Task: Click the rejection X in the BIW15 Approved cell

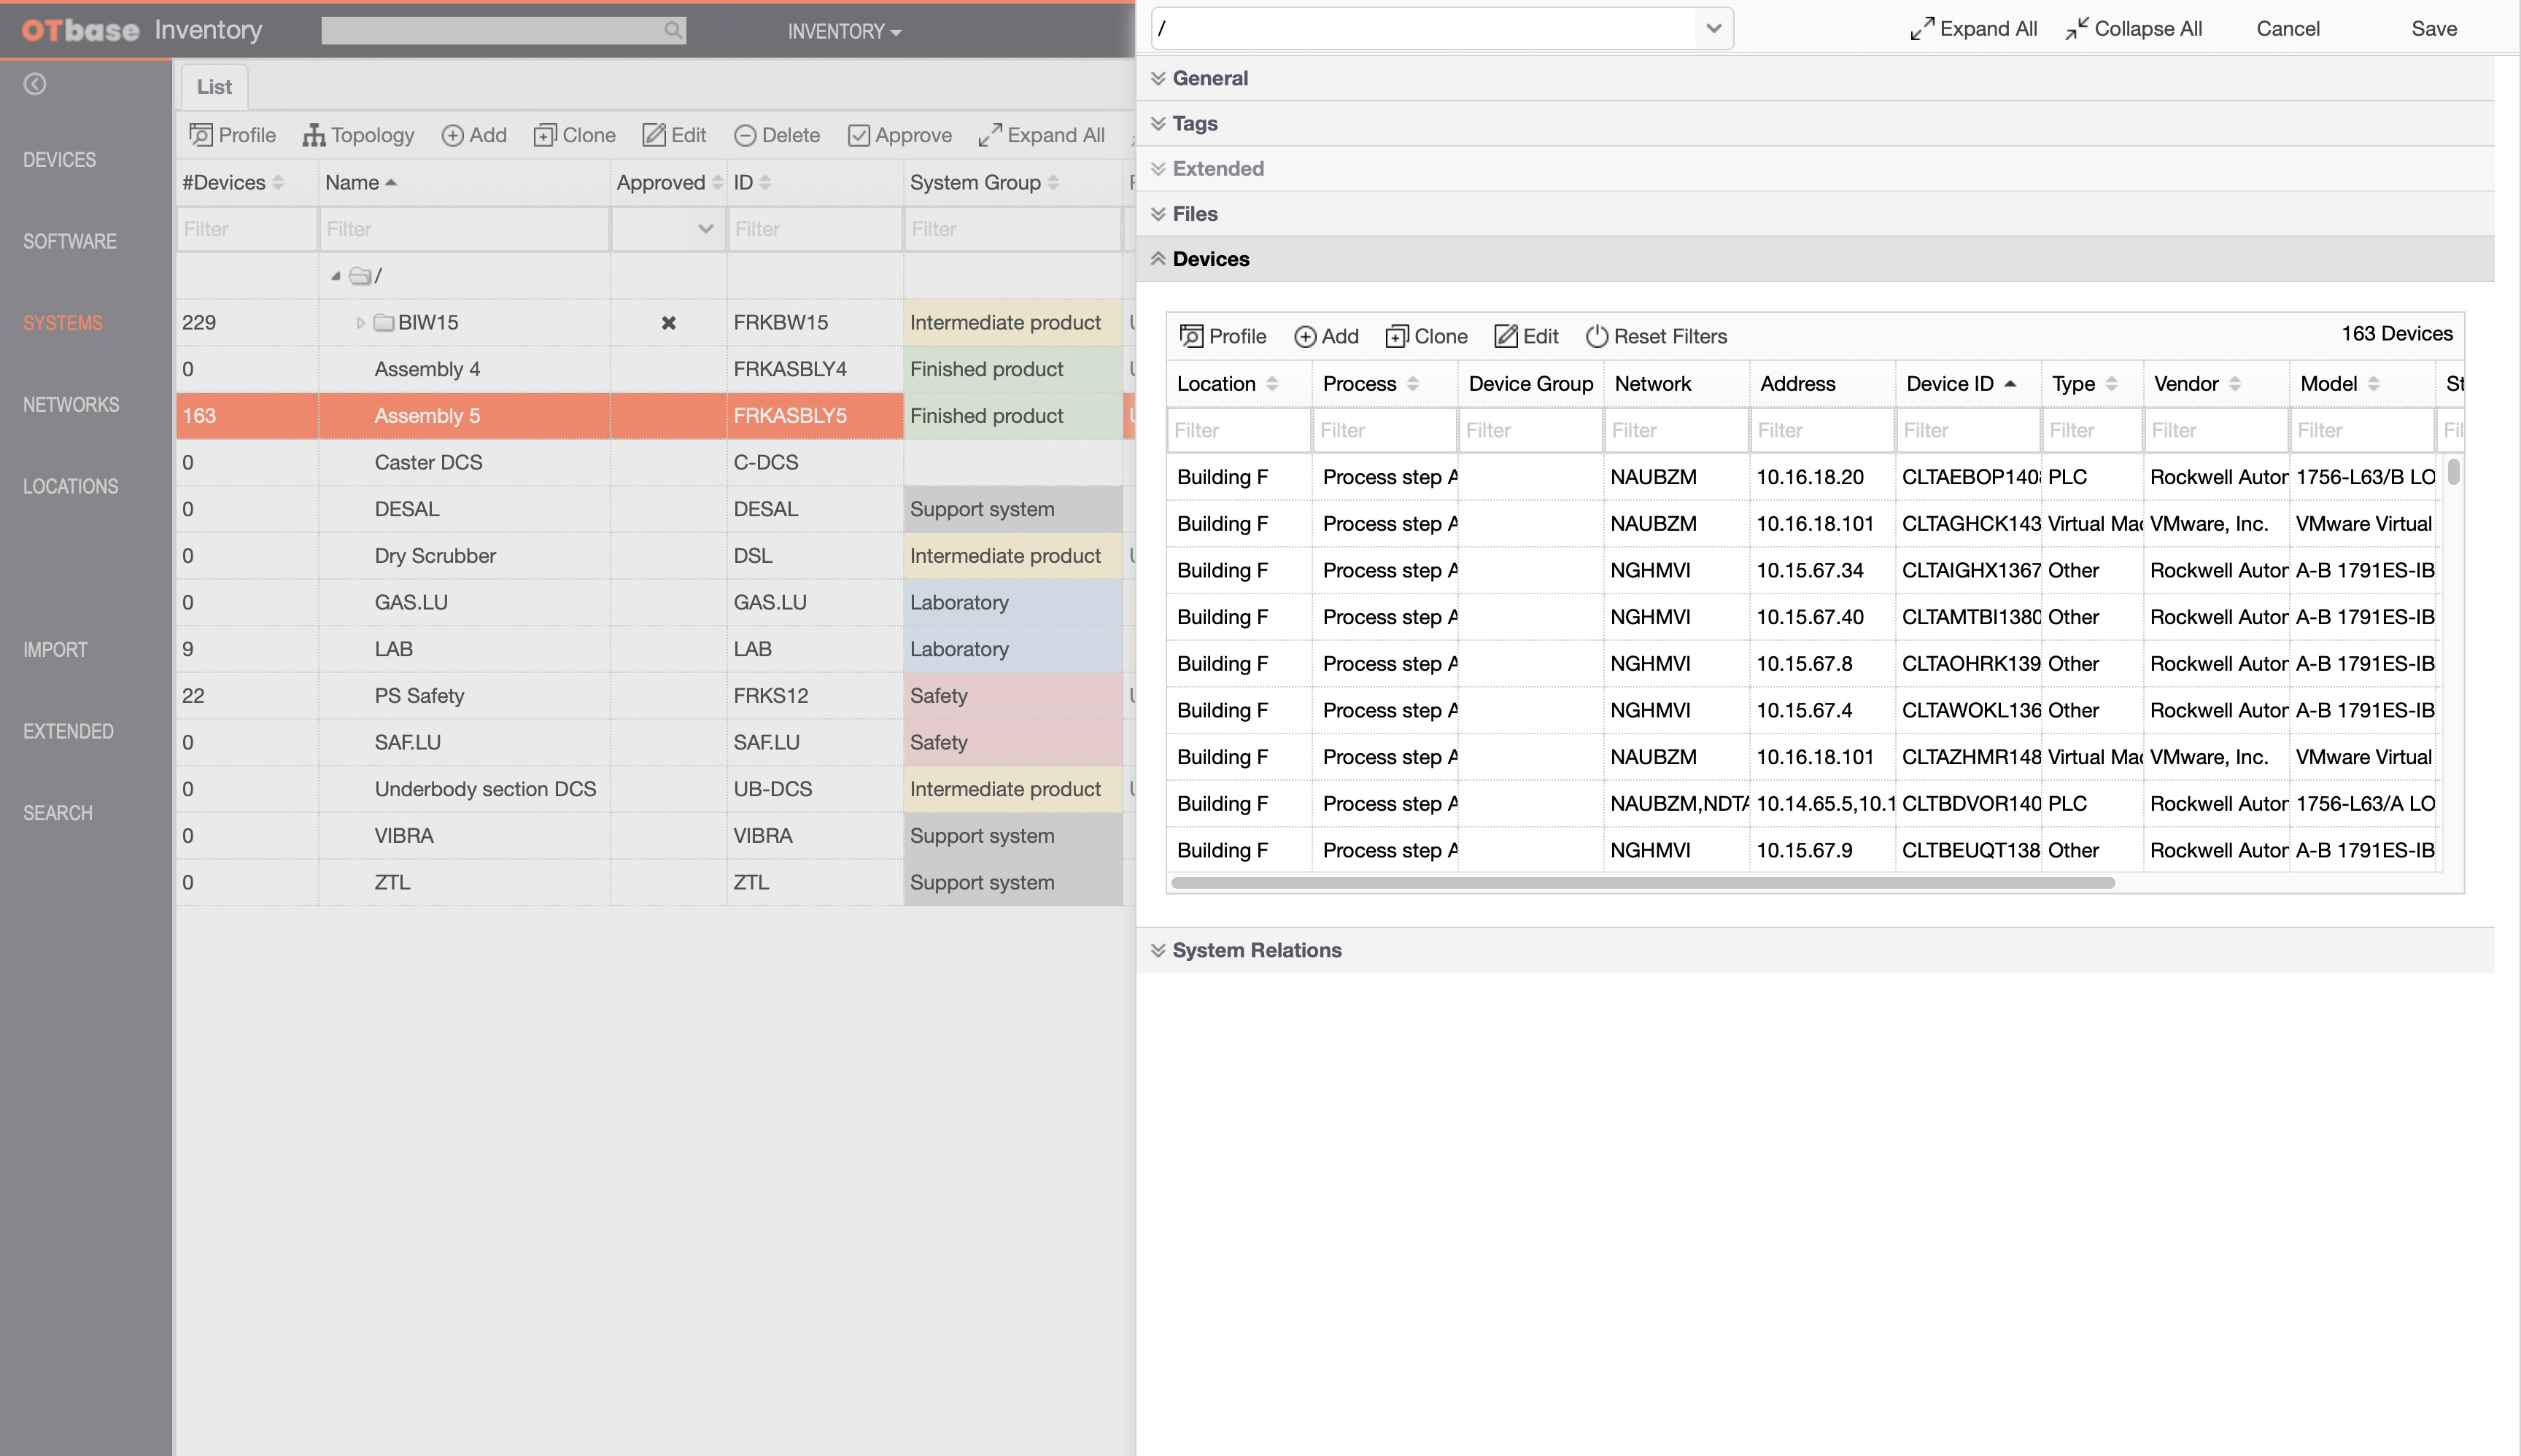Action: pos(668,322)
